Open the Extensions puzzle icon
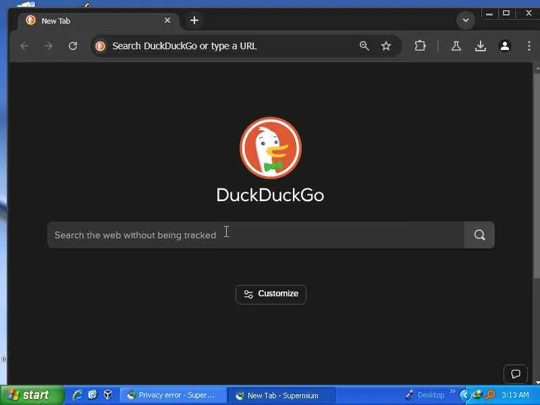This screenshot has height=405, width=540. [420, 46]
